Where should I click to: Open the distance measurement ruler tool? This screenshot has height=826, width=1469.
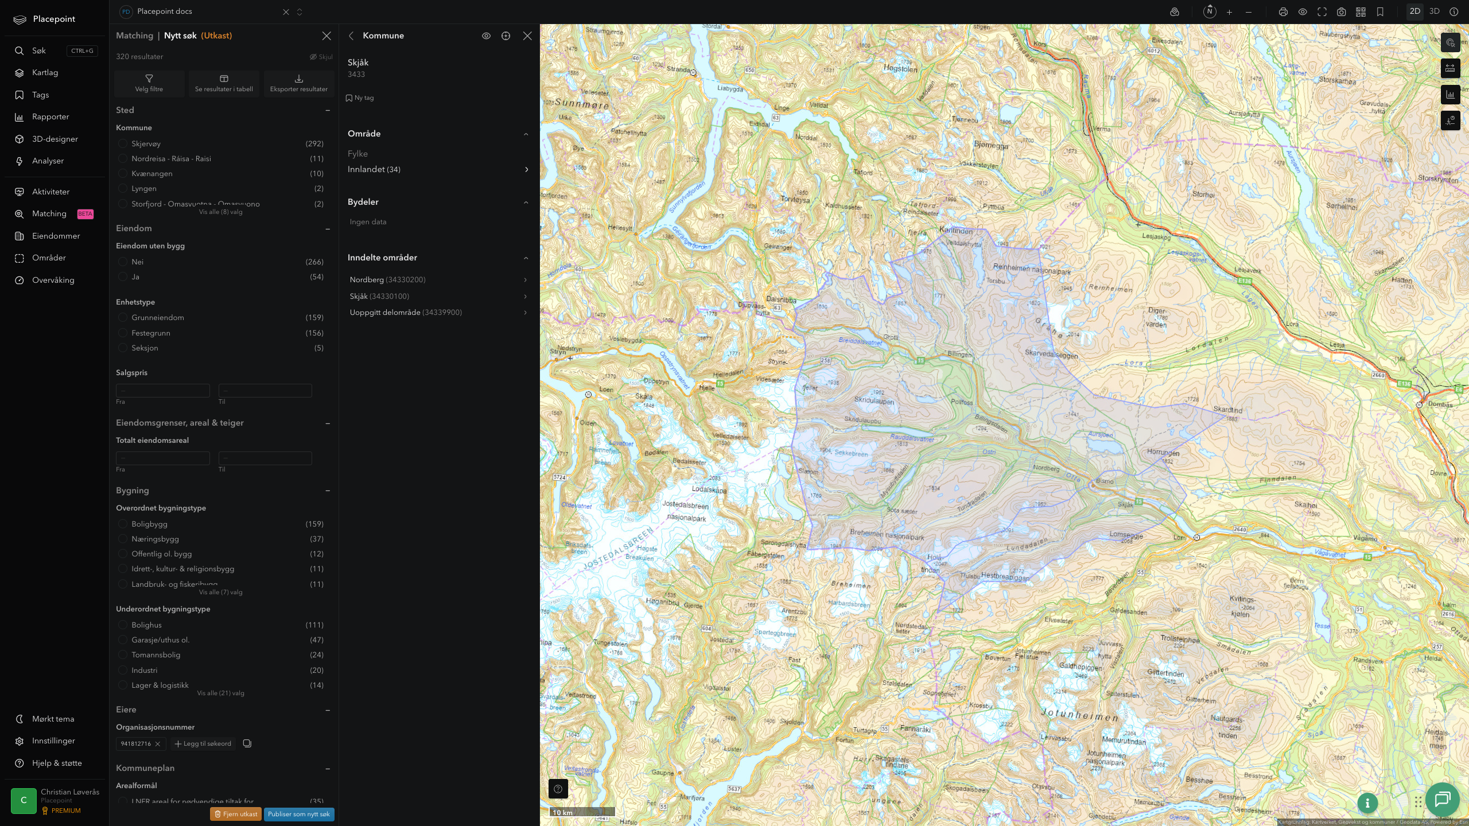[1451, 69]
